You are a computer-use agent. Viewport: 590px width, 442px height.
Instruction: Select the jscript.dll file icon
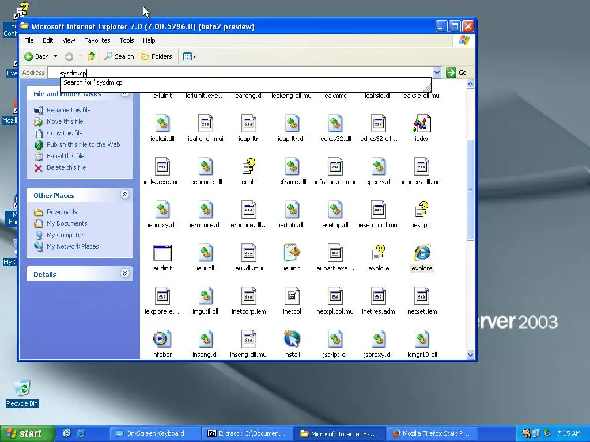(x=335, y=339)
